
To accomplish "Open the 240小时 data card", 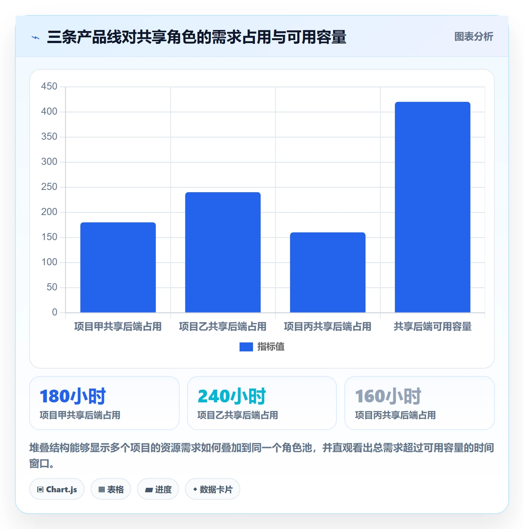I will point(262,403).
